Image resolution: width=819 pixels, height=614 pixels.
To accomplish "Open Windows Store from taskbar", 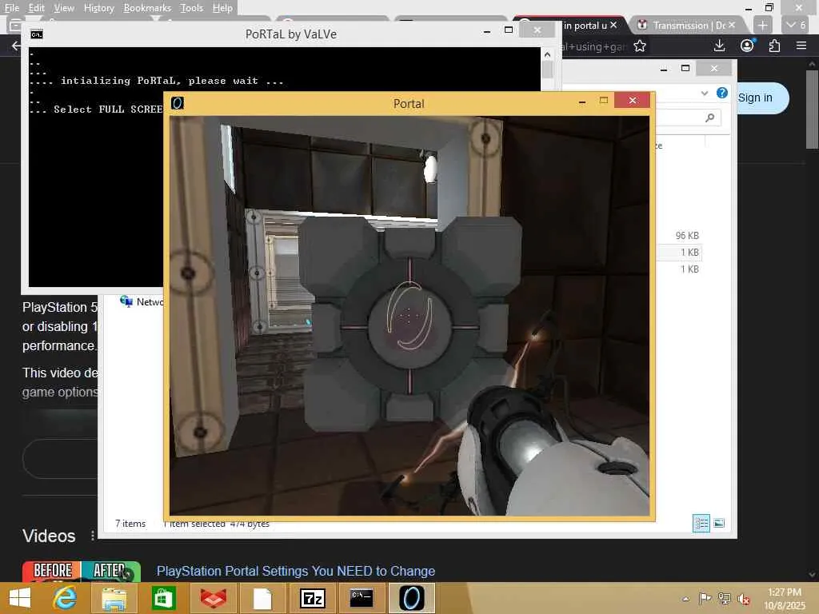I will coord(163,598).
